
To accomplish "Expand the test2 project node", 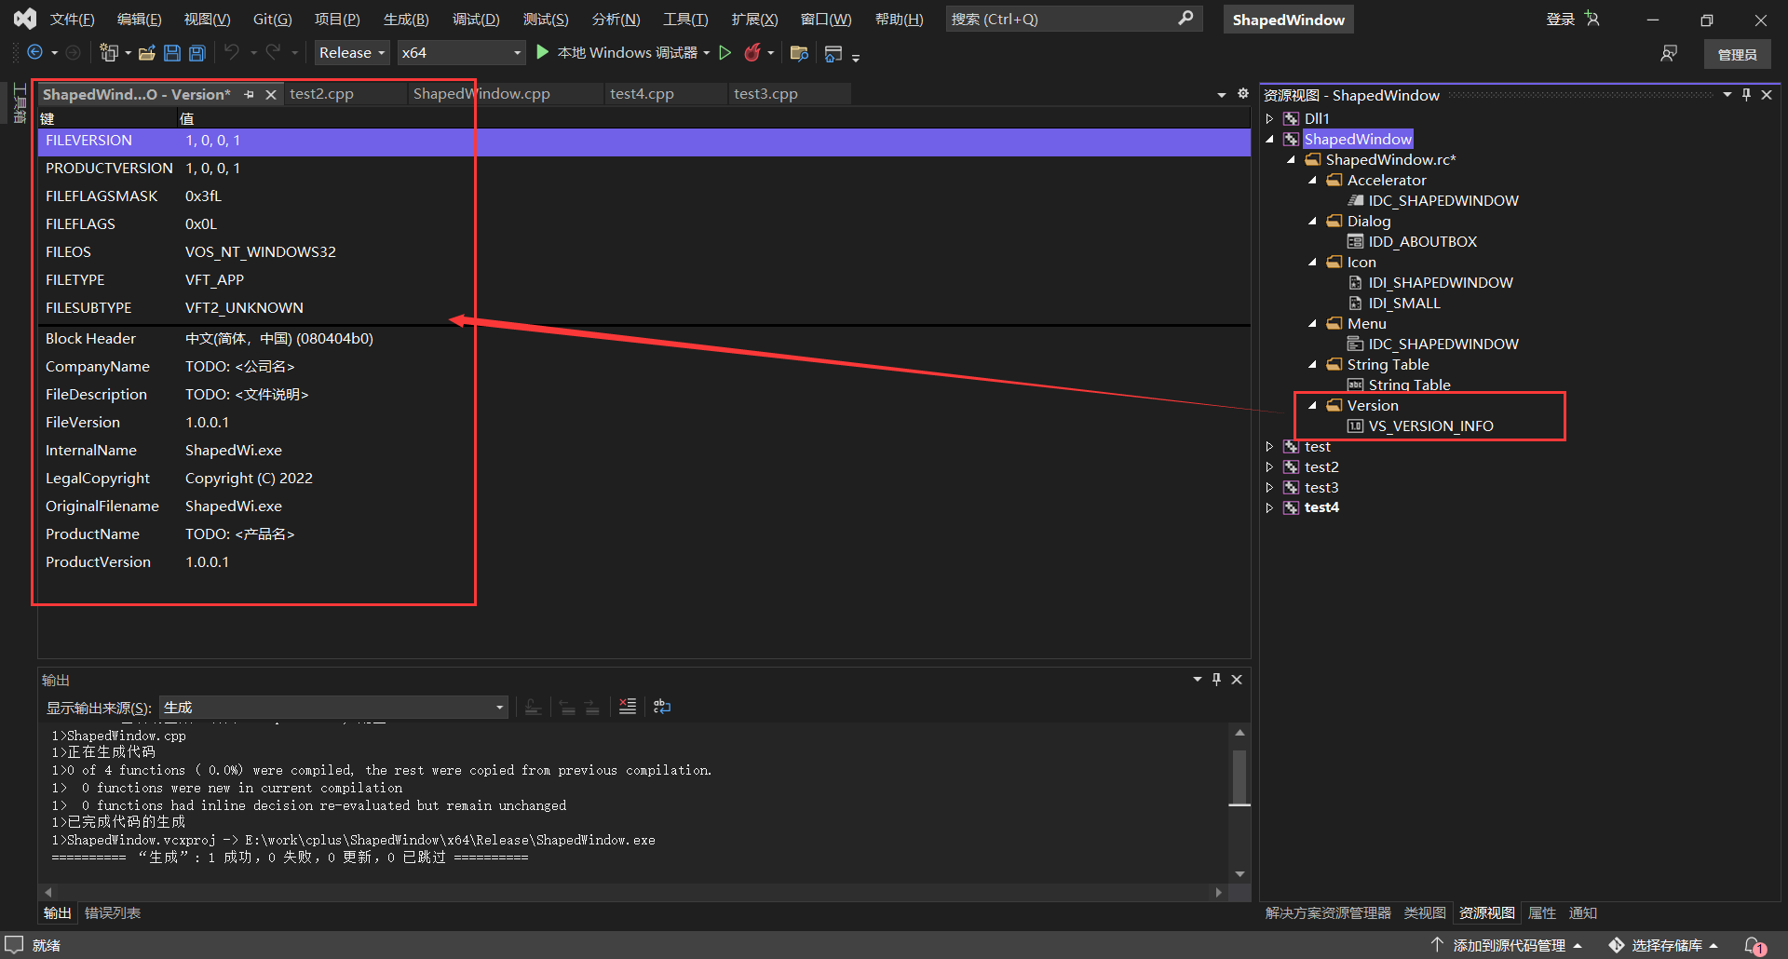I will pyautogui.click(x=1269, y=467).
